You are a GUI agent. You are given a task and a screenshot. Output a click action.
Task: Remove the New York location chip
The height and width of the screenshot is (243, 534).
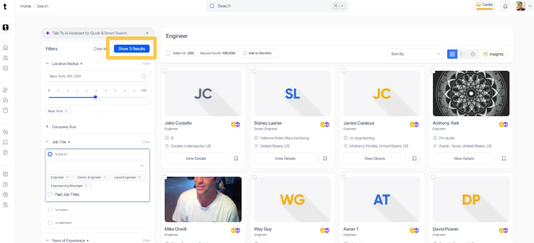66,111
